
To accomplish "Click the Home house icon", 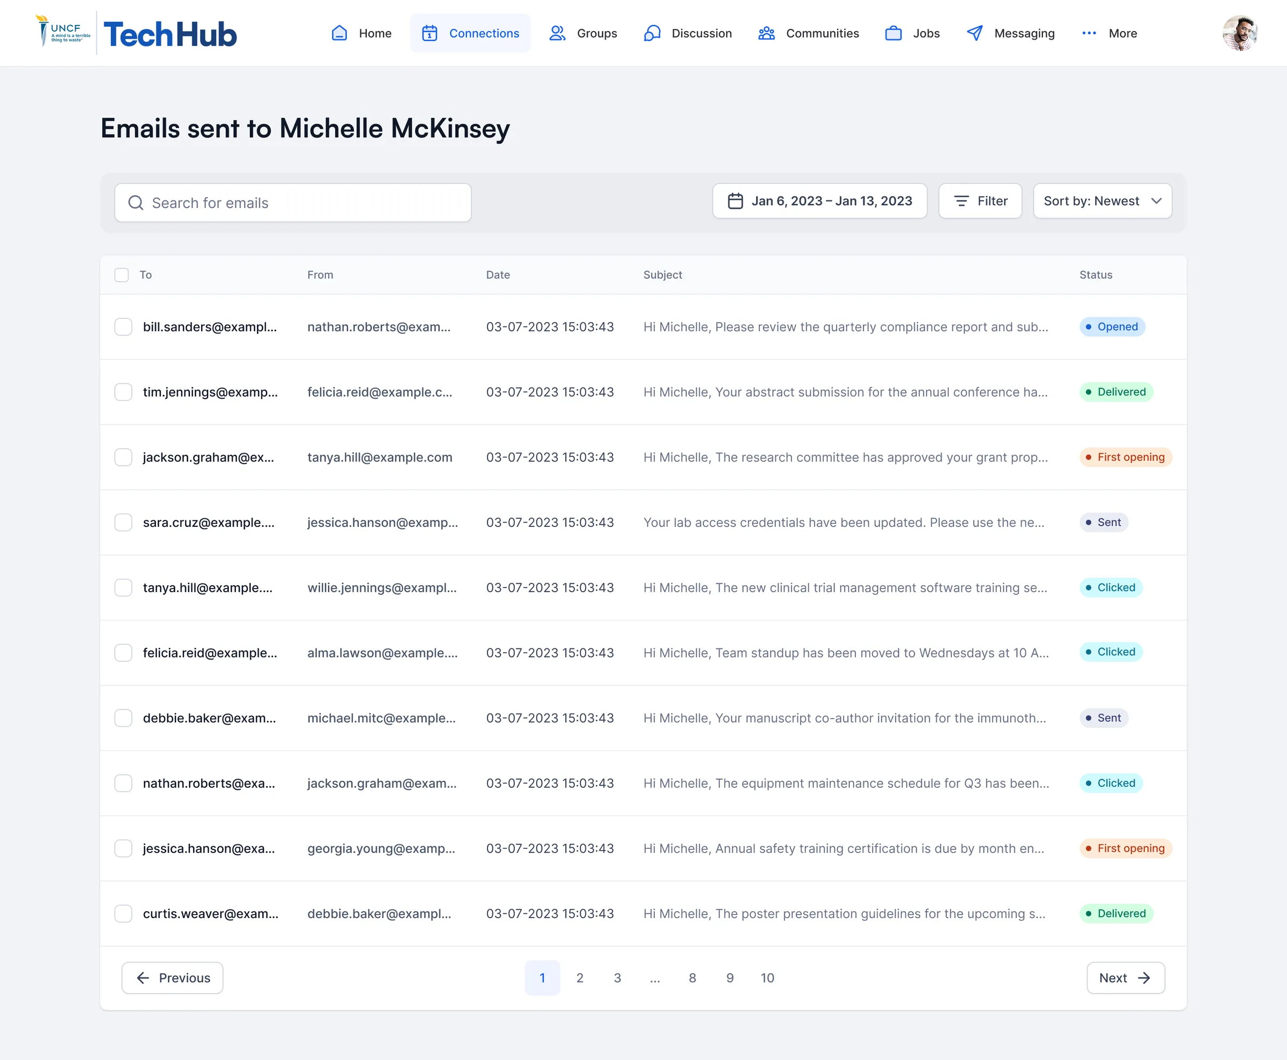I will pos(339,33).
